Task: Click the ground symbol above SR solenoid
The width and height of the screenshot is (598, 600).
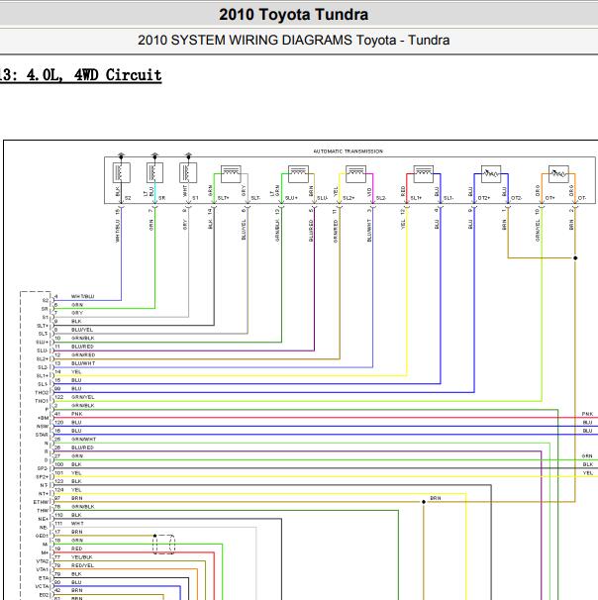Action: click(154, 155)
